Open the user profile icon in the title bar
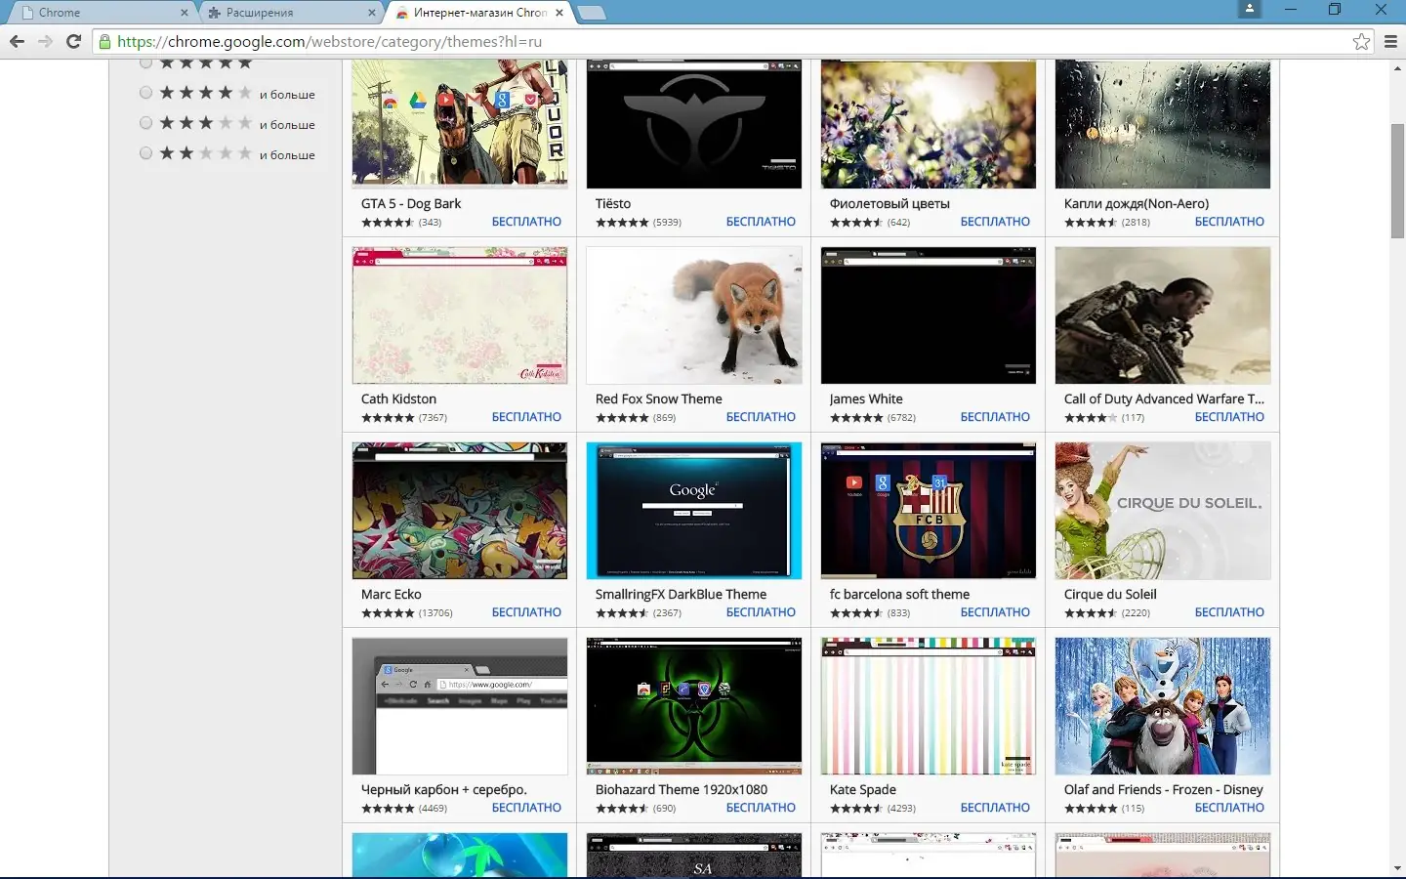1406x879 pixels. pyautogui.click(x=1249, y=9)
